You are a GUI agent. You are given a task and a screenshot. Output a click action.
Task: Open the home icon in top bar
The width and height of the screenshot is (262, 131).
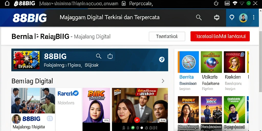tap(7, 3)
